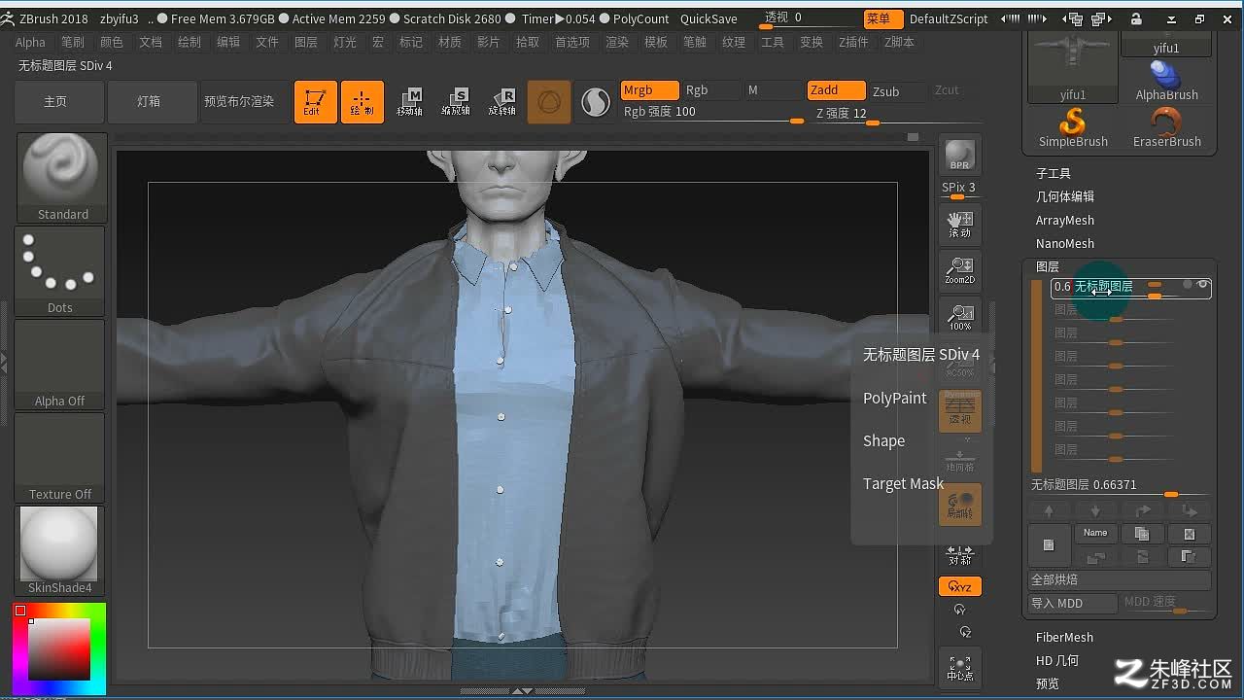Open the 图层 (Layer) menu in menu bar
This screenshot has height=700, width=1244.
[305, 42]
